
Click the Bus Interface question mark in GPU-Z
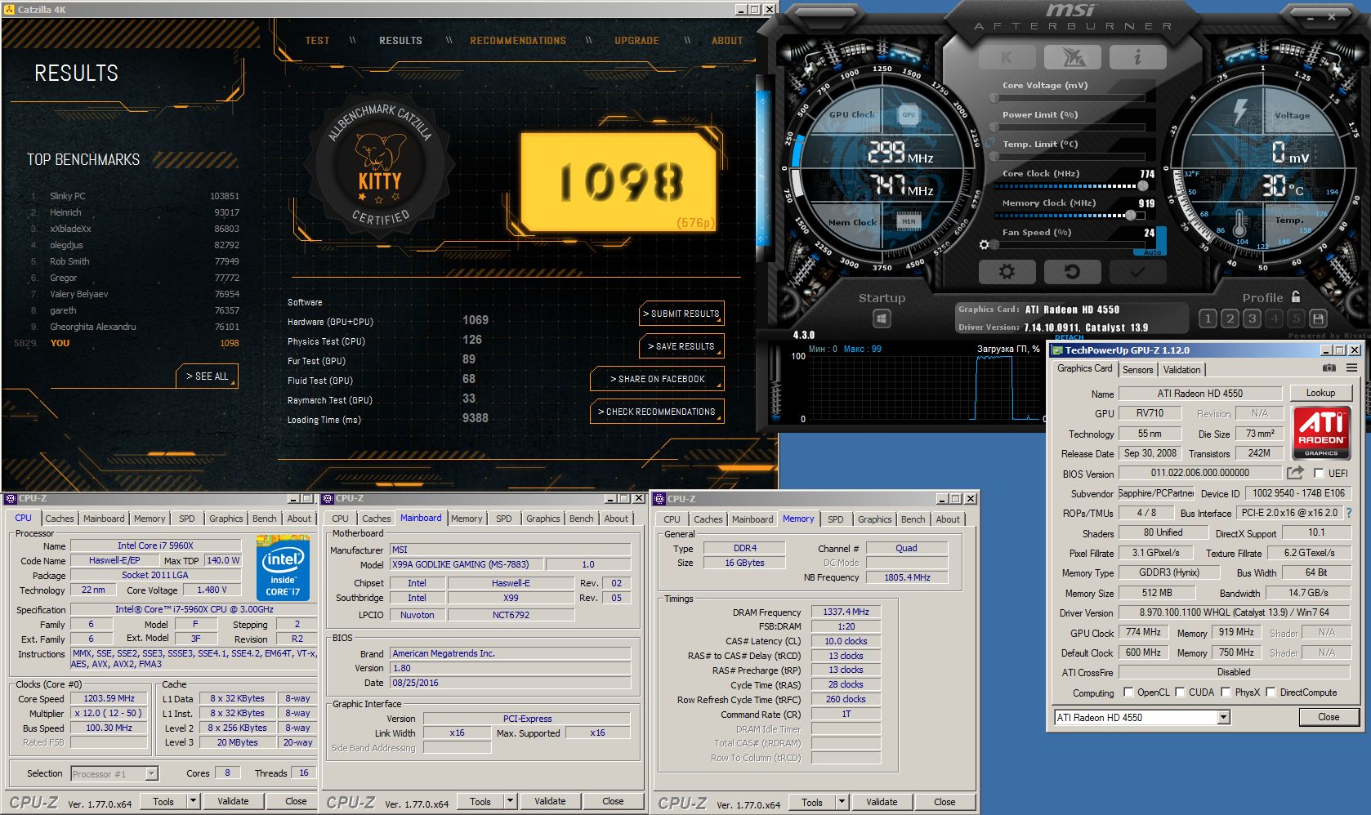pyautogui.click(x=1349, y=513)
